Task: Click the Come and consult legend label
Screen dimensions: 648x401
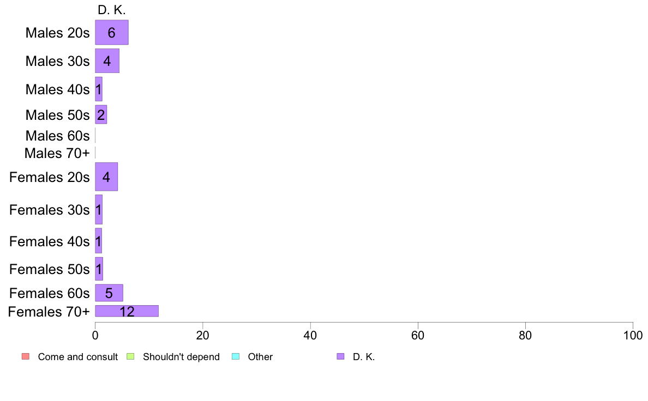Action: tap(77, 357)
